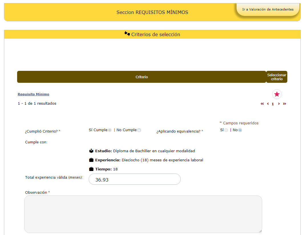The width and height of the screenshot is (305, 235).
Task: Click the pink star select-criterion icon
Action: (x=277, y=94)
